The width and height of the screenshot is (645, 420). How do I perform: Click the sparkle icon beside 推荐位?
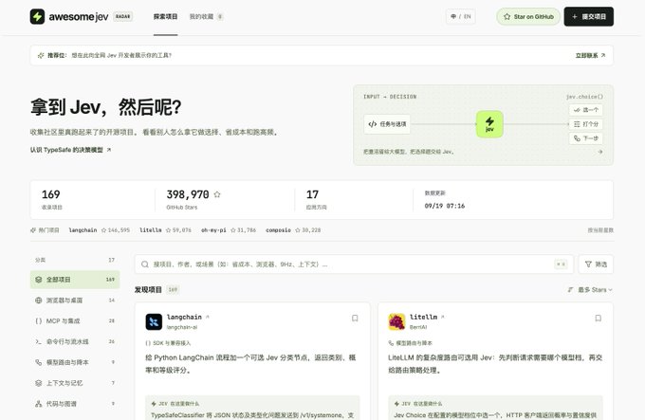point(41,55)
